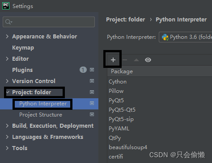The height and width of the screenshot is (163, 212).
Task: Select Project: folder category
Action: tap(32, 92)
